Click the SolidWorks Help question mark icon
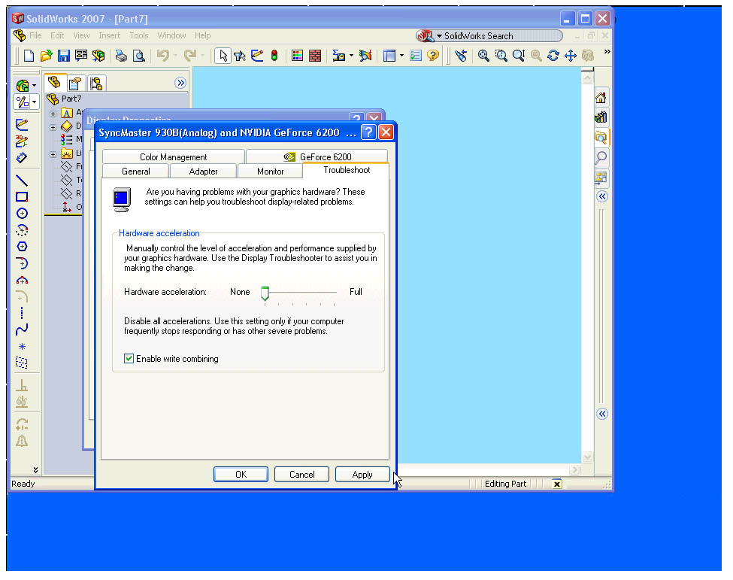This screenshot has width=733, height=580. click(433, 56)
